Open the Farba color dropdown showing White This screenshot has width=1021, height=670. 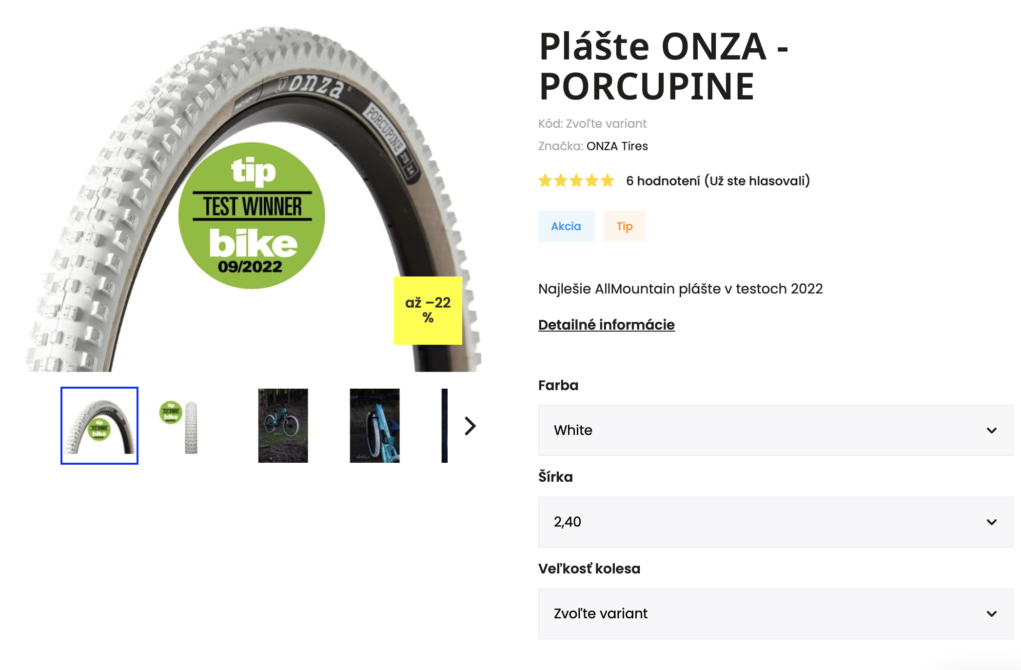[x=775, y=430]
